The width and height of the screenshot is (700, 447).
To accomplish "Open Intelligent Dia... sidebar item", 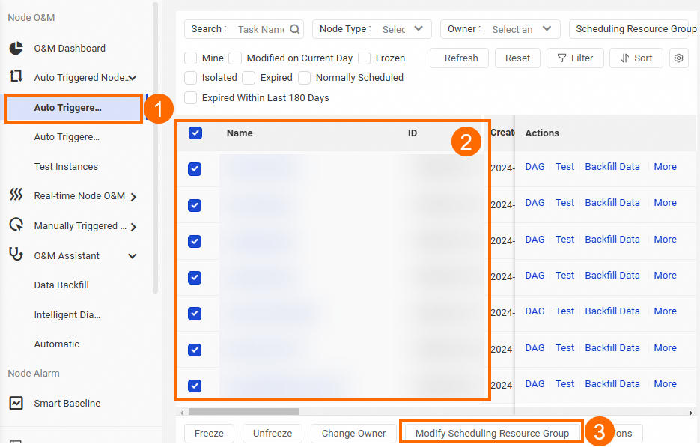I will 67,314.
